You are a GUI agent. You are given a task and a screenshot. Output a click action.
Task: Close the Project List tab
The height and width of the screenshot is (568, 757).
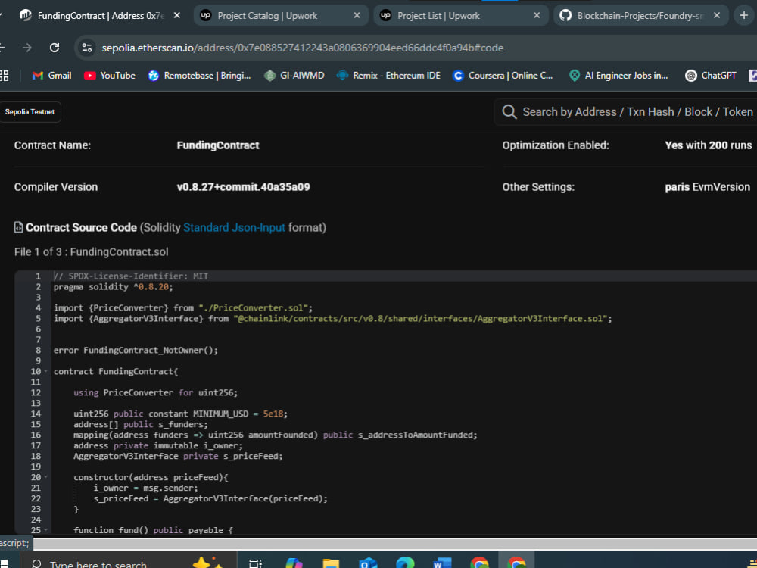pos(537,15)
